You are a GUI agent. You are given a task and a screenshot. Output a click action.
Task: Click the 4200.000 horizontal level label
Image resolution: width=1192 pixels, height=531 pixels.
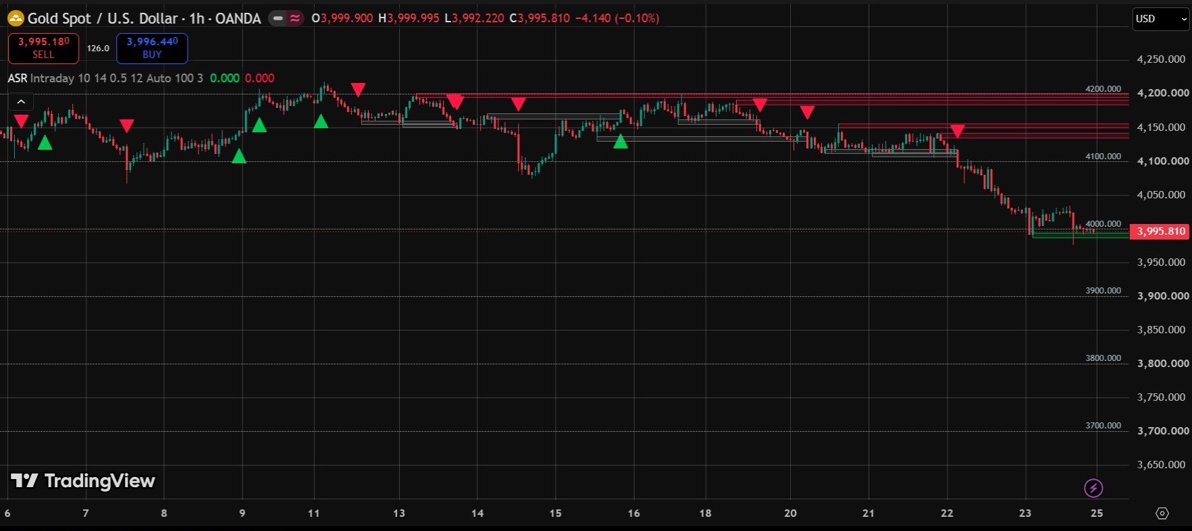pyautogui.click(x=1103, y=89)
